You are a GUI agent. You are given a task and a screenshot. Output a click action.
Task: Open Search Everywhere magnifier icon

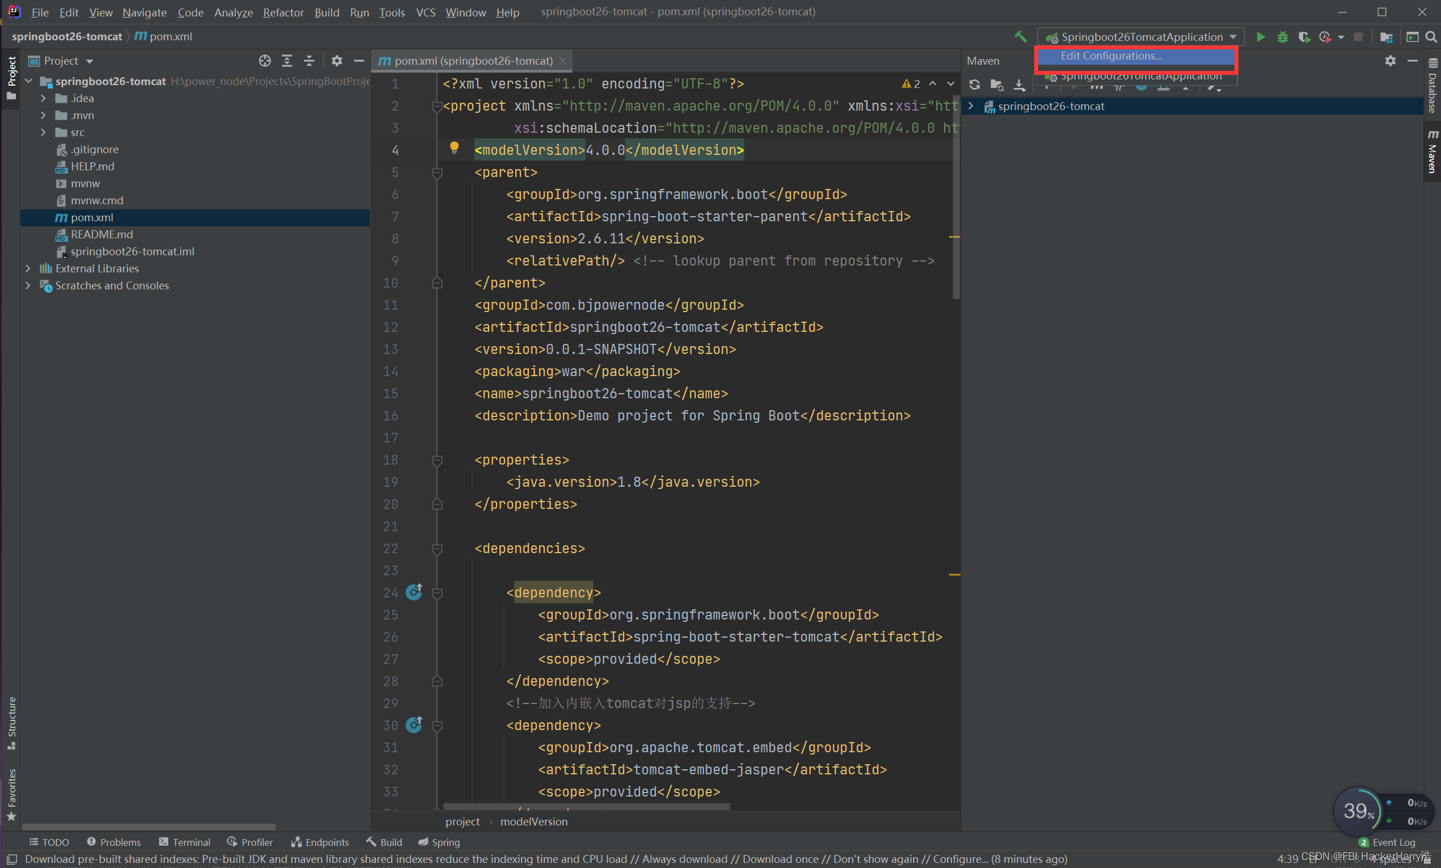[x=1431, y=37]
